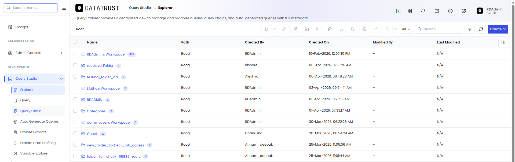Open notifications bell
Viewport: 515px width, 162px height.
[x=423, y=11]
